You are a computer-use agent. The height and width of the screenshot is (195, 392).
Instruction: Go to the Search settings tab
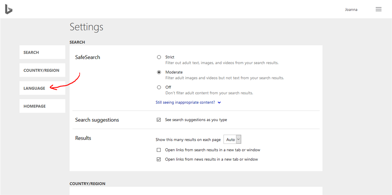[x=42, y=53]
